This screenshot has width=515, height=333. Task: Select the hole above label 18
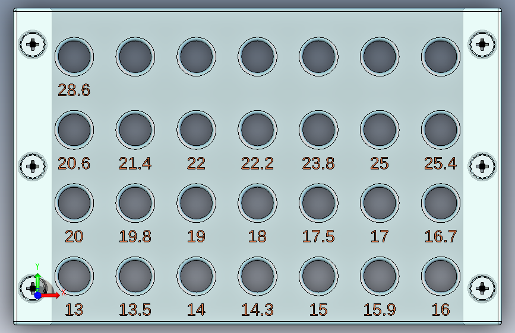258,203
